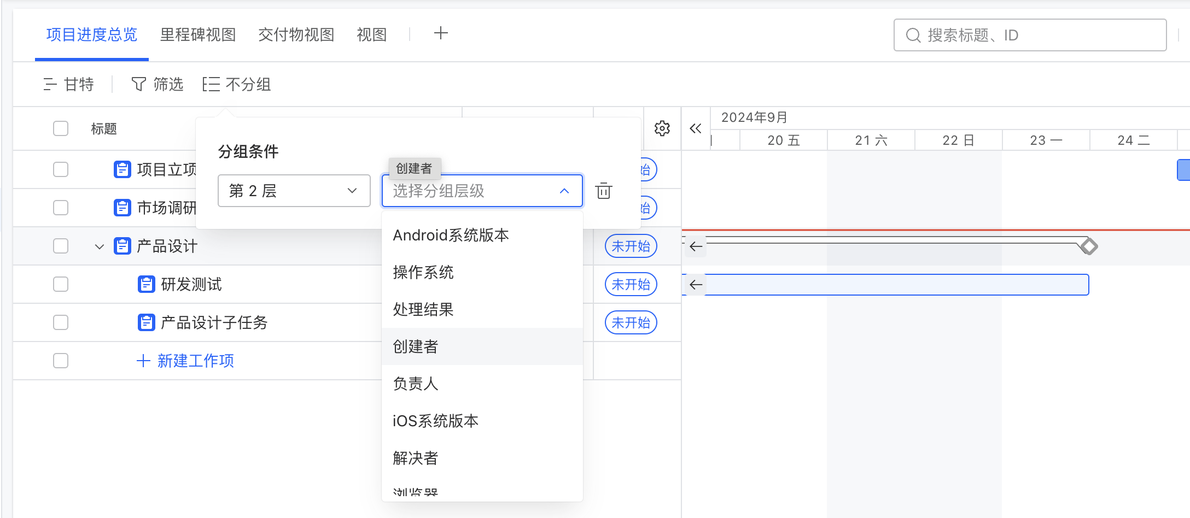Check the box in 新建工作项 row
Screen dimensions: 1190x518
(x=61, y=361)
